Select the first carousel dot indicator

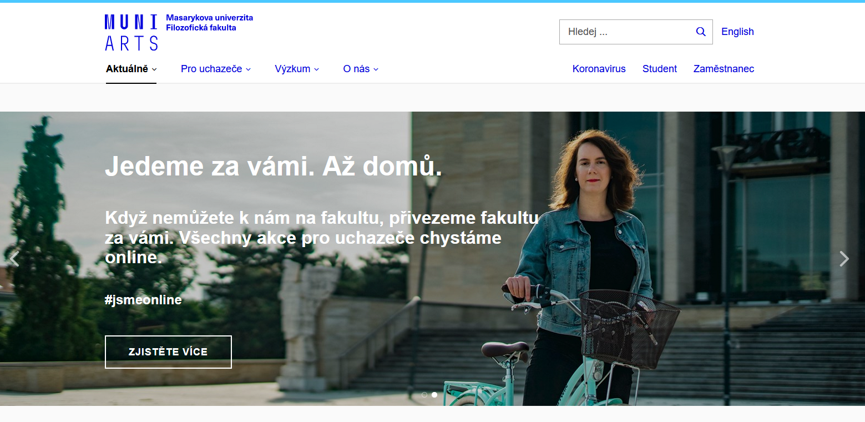click(424, 394)
